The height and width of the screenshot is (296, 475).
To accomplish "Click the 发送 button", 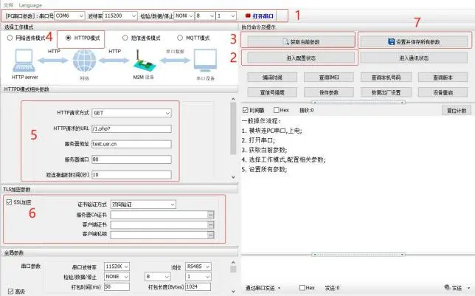I will click(x=453, y=287).
